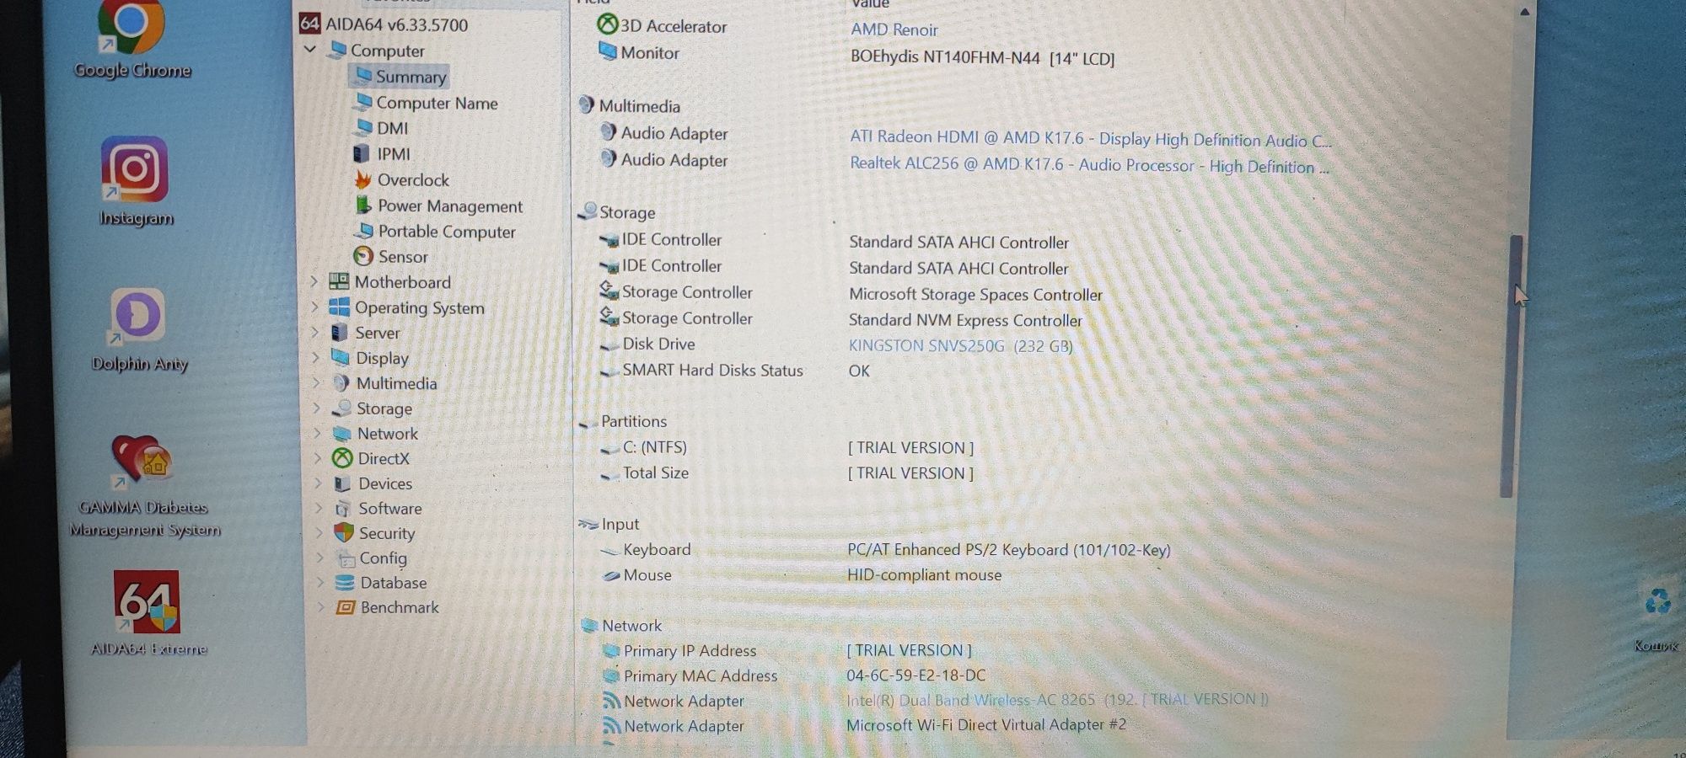Open the AIDA64 Extreme desktop shortcut
This screenshot has height=758, width=1686.
(148, 613)
